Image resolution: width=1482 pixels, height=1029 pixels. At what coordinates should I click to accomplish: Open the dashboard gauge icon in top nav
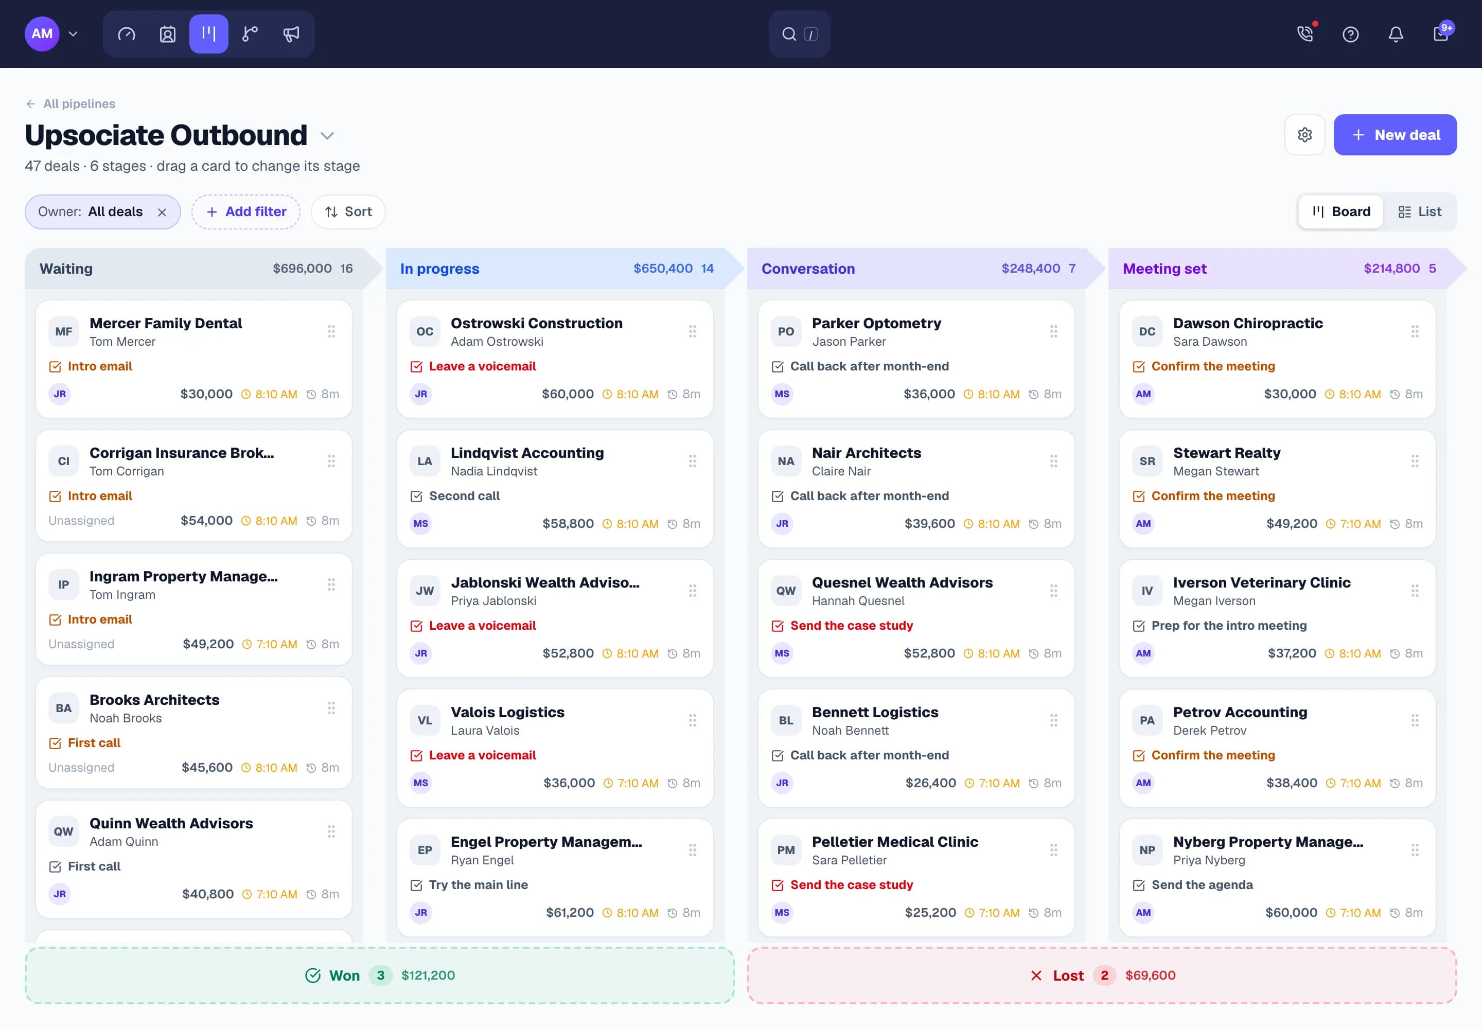pyautogui.click(x=127, y=33)
